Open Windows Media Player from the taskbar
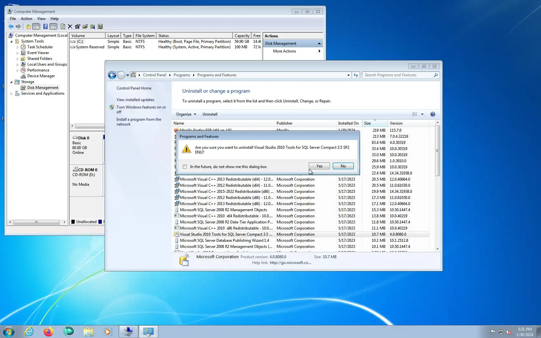The width and height of the screenshot is (541, 338). (108, 332)
